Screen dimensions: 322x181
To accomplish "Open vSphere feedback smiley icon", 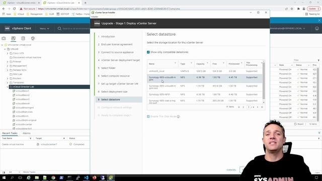I will (317, 29).
